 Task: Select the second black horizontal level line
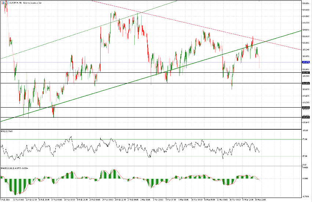147,83
